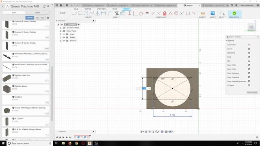The image size is (260, 146).
Task: Click Finish Sketch in Sketch Palette
Action: coord(252,93)
